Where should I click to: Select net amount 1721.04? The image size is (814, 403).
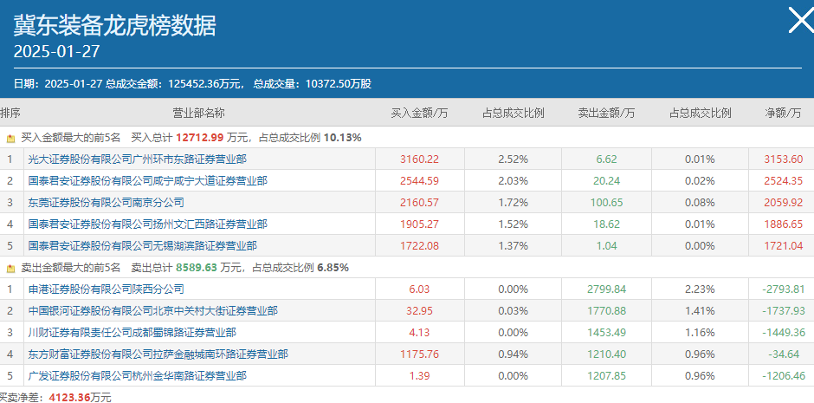pos(784,245)
